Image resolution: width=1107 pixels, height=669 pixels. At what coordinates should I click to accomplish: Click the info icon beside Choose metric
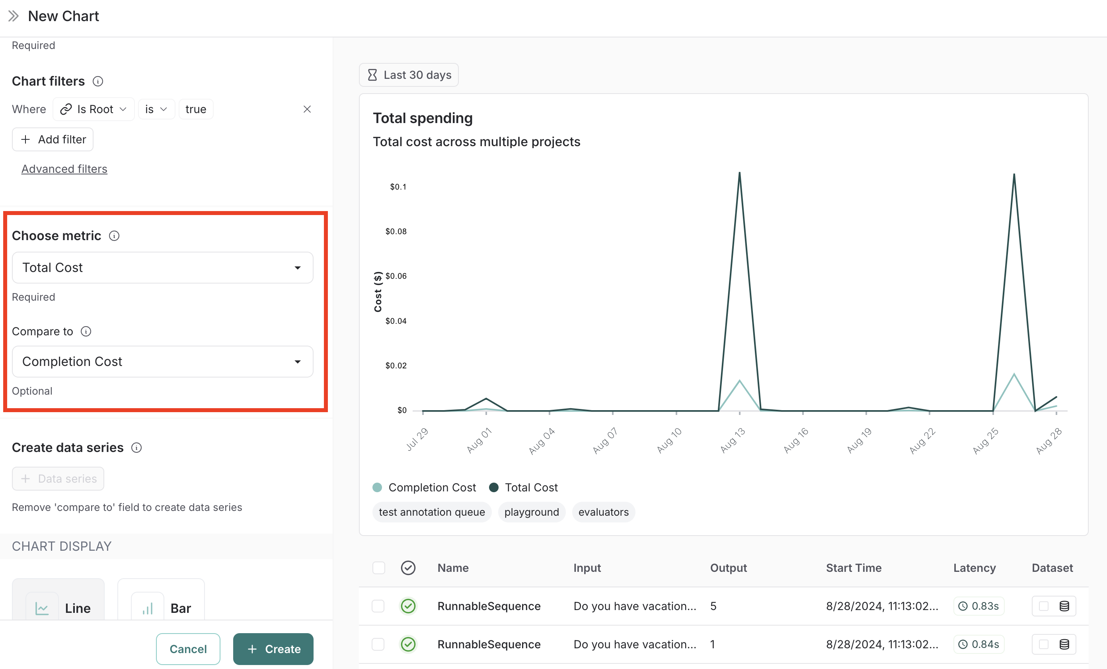(115, 236)
